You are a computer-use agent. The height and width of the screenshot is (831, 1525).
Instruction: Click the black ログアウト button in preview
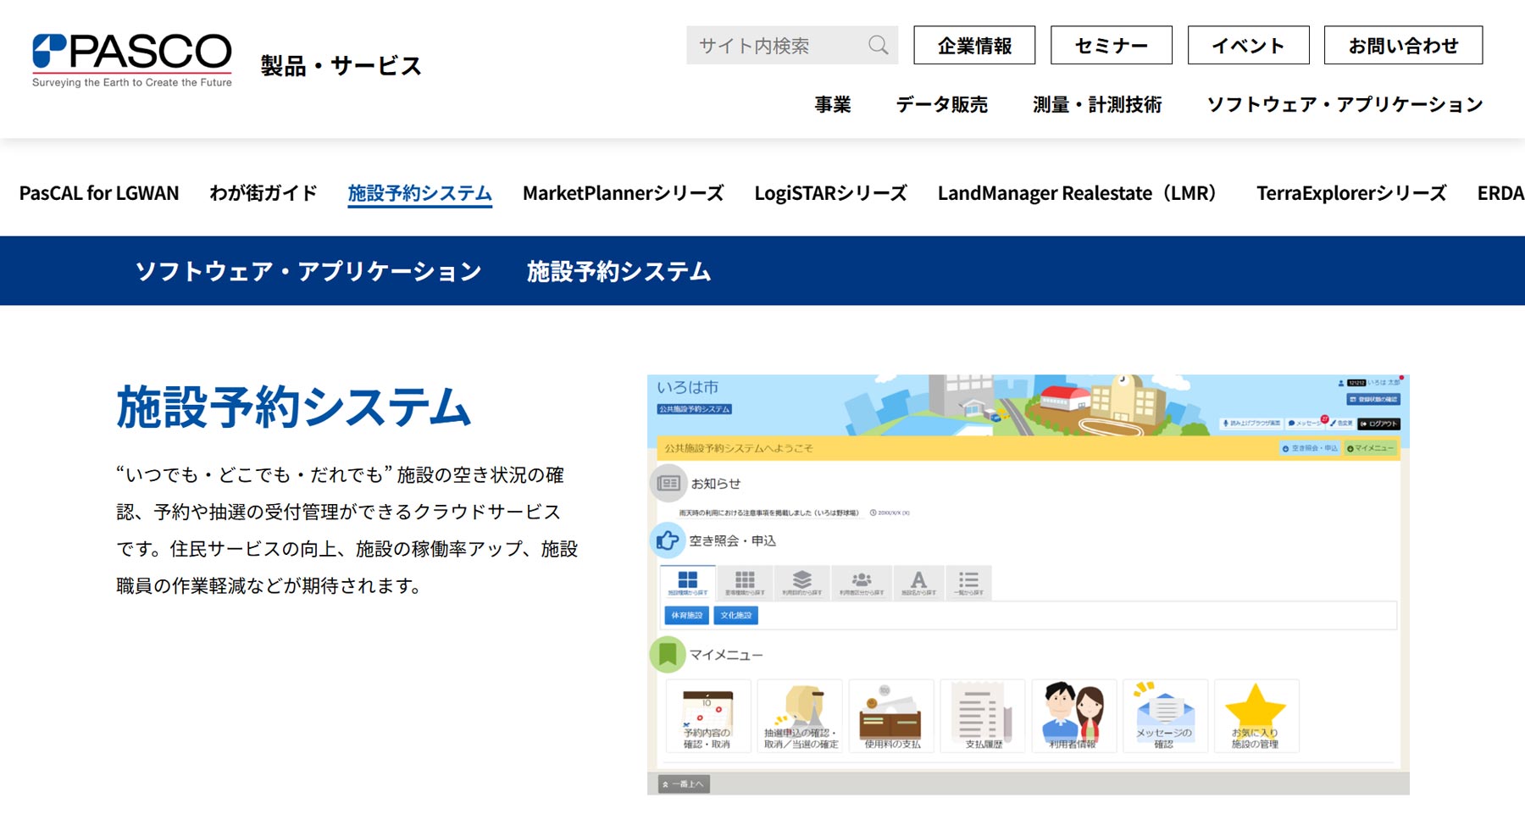1379,424
